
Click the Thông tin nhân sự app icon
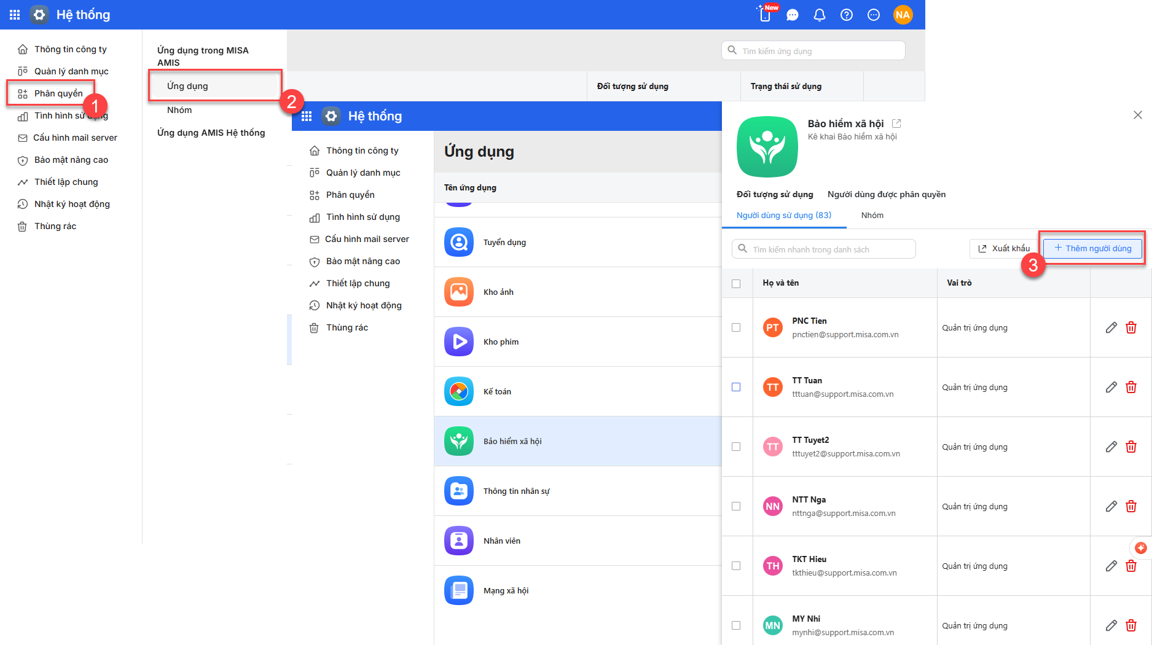click(459, 491)
